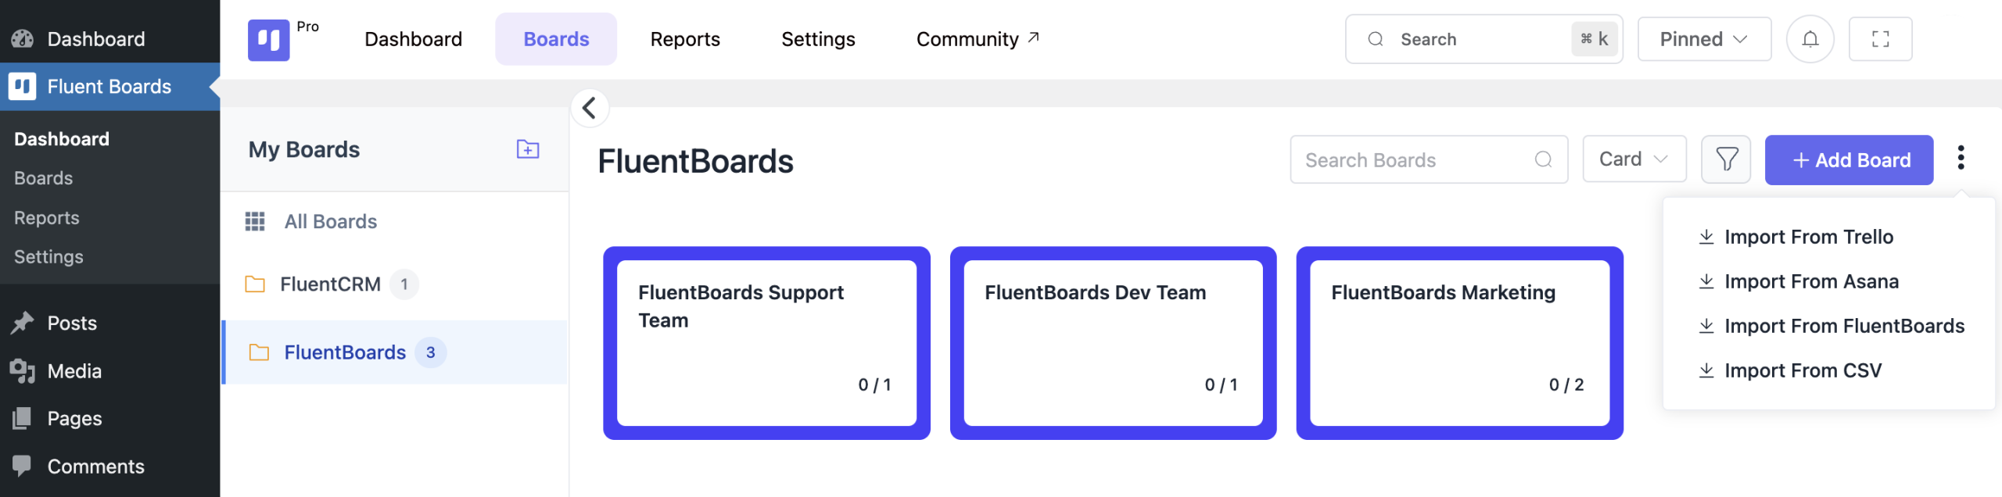Click the '0 / 2' progress on Marketing card
The width and height of the screenshot is (2002, 497).
(1566, 384)
